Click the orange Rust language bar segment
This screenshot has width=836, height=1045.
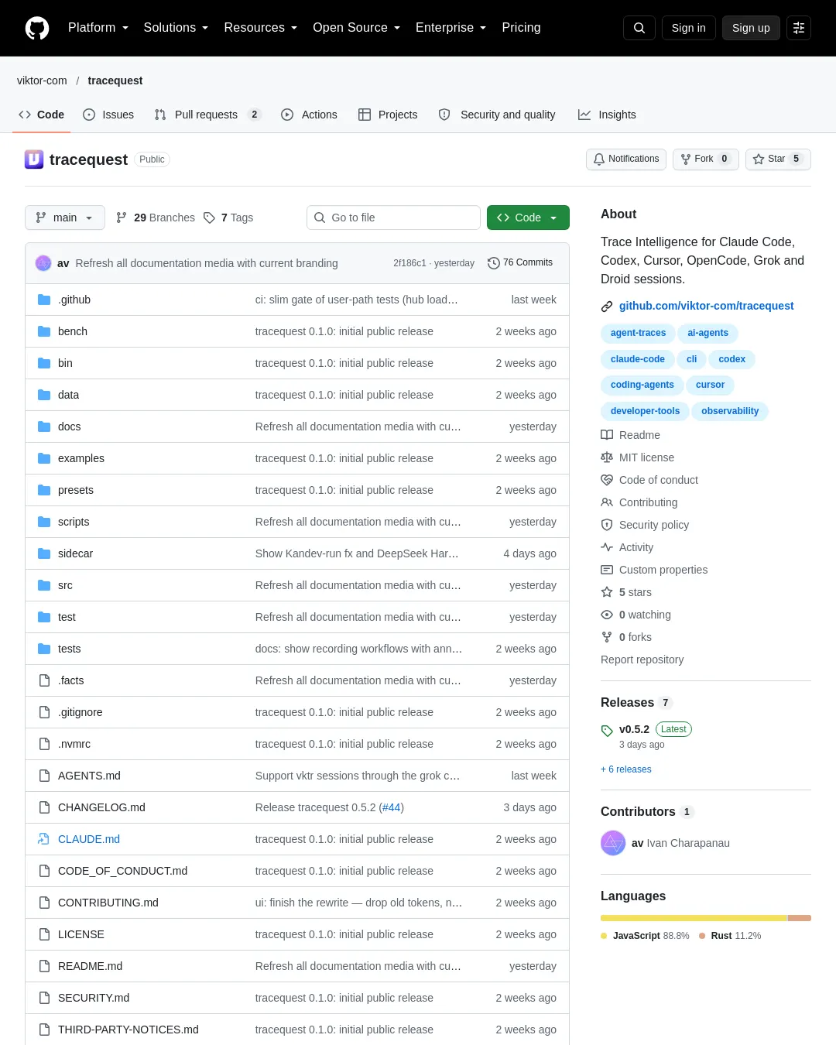(800, 918)
